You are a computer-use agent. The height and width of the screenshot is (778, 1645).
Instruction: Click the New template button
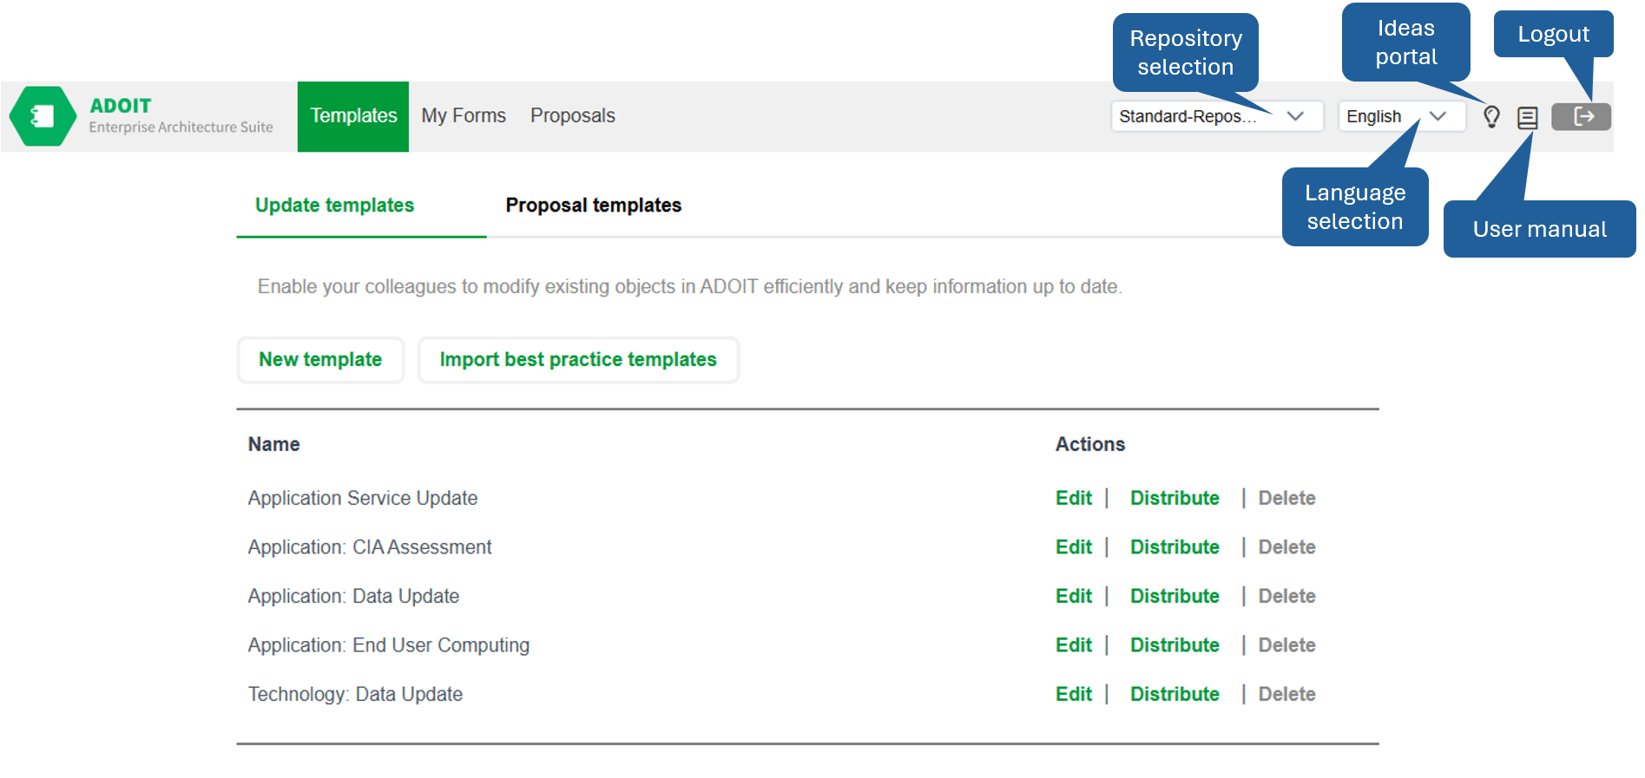(320, 360)
